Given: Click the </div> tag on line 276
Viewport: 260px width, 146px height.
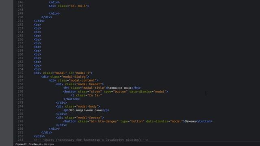Looking at the screenshot, I should 61,114.
